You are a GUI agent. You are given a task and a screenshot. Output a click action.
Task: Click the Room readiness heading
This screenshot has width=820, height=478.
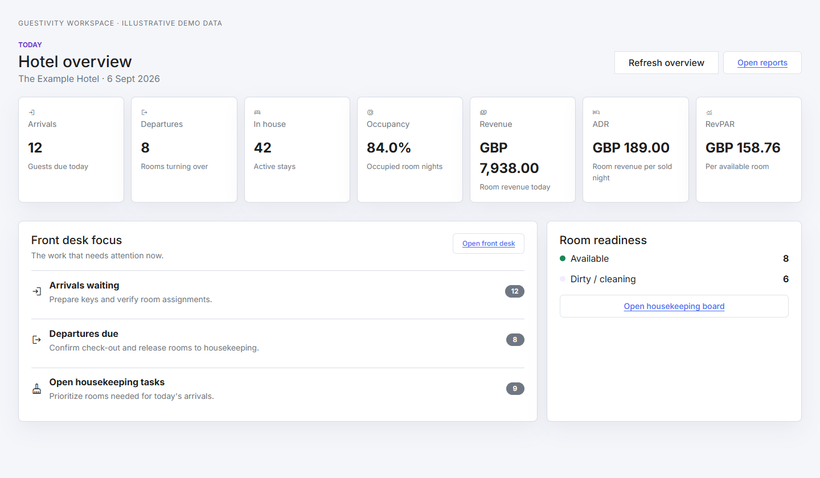pos(603,240)
